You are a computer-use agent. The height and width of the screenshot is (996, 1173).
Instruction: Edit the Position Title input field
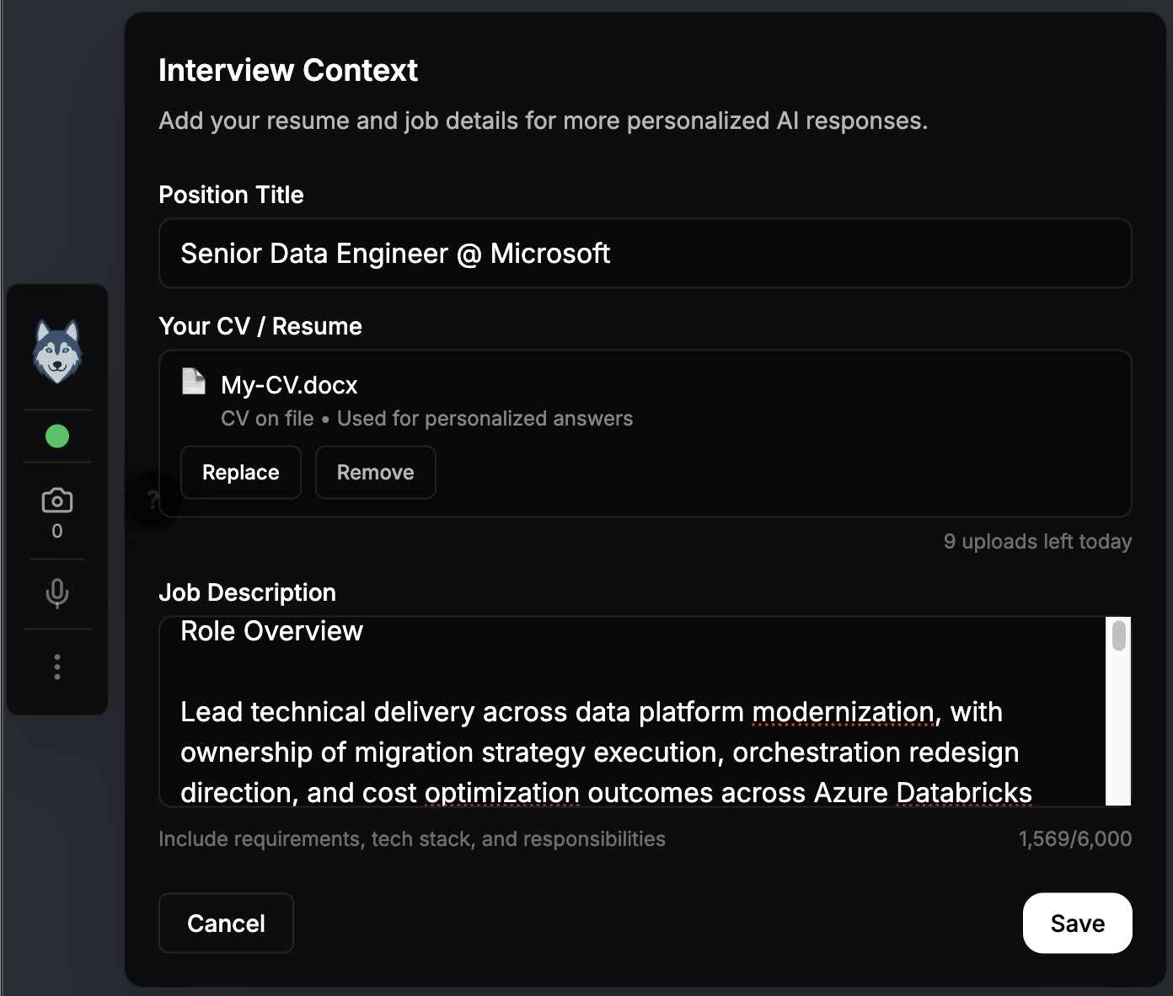645,254
